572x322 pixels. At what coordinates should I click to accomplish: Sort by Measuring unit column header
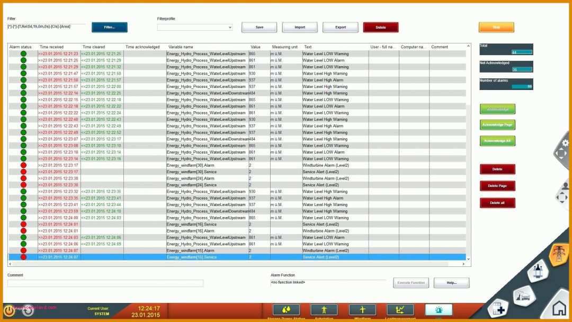point(285,47)
